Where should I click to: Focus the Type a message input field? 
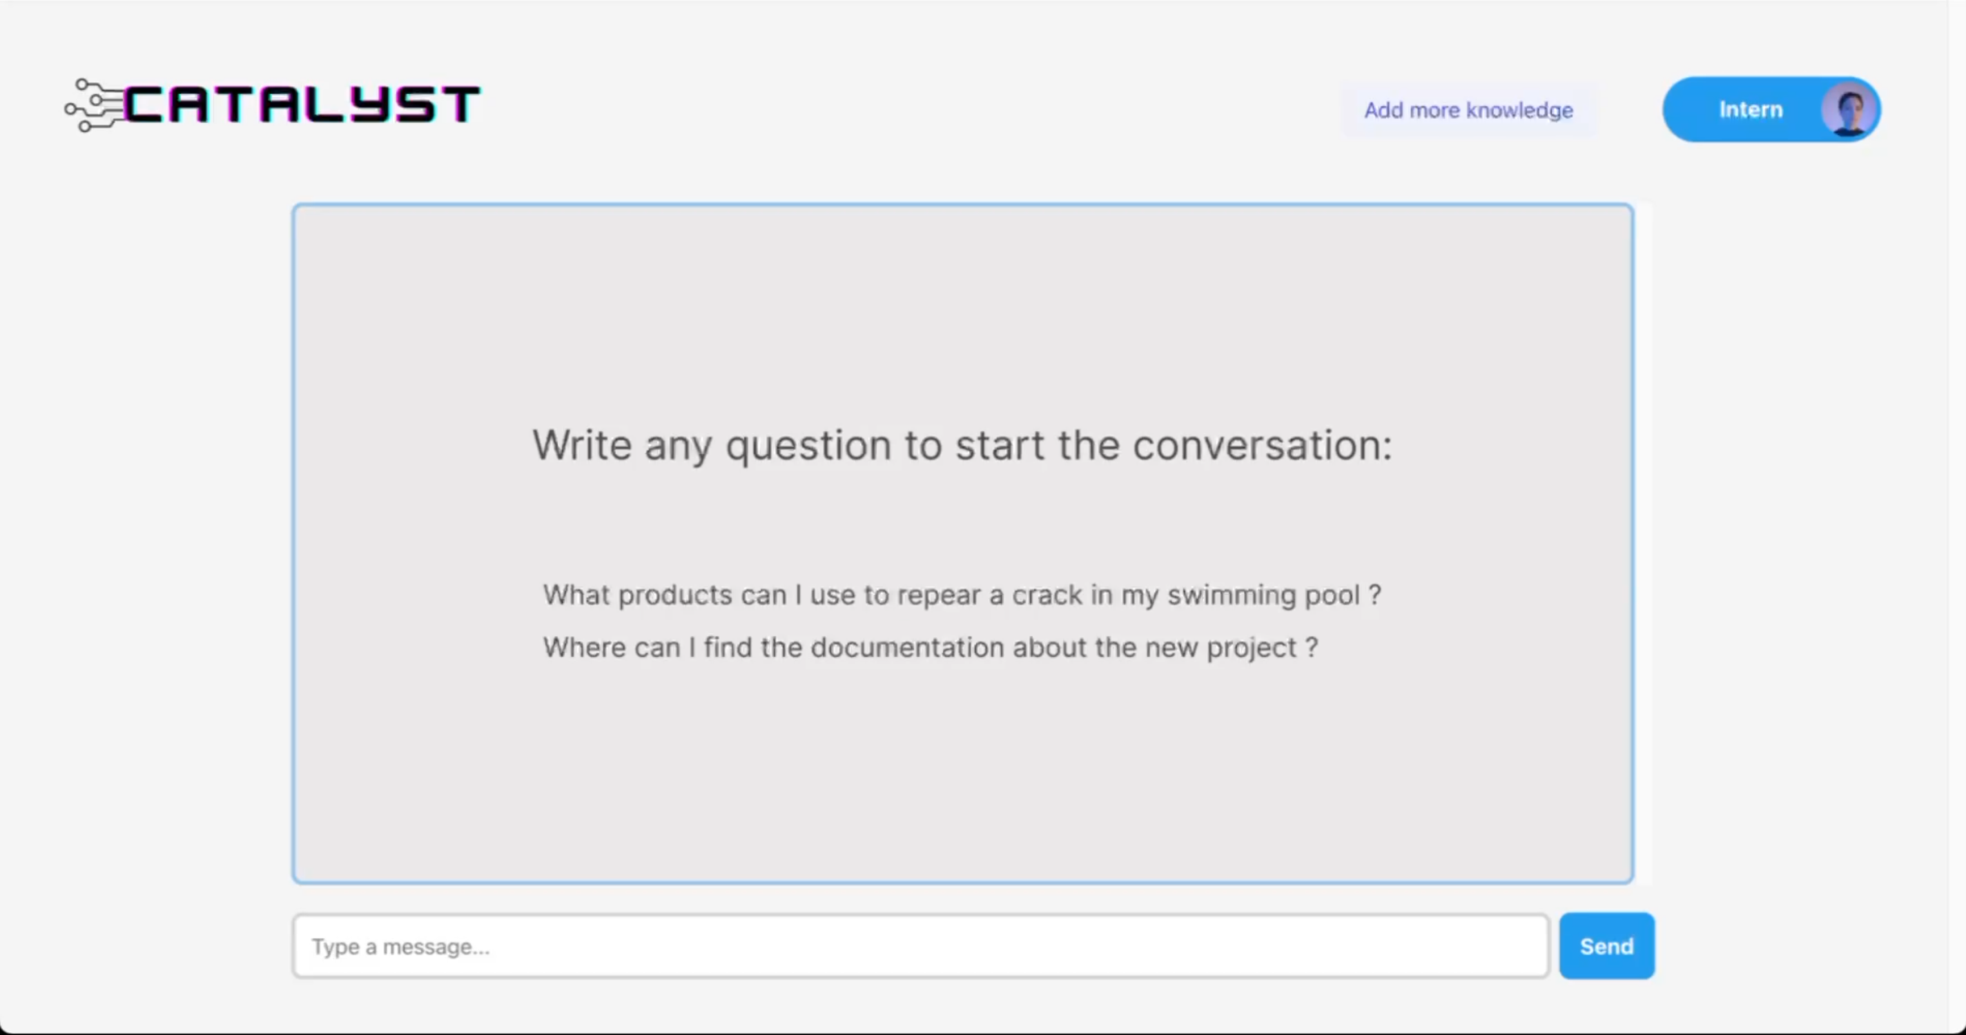point(919,946)
